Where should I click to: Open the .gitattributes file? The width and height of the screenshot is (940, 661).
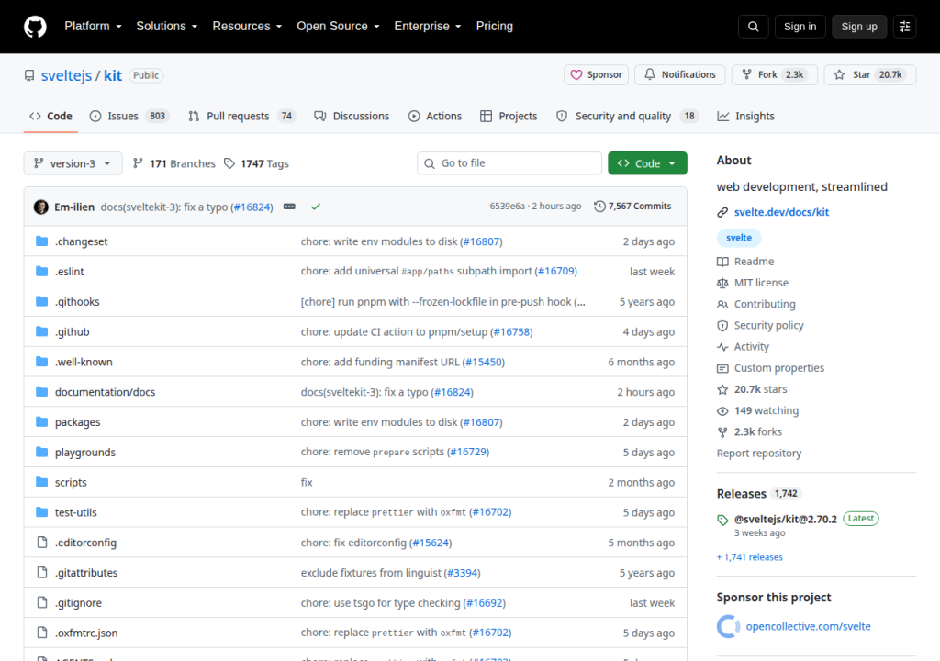pos(86,573)
